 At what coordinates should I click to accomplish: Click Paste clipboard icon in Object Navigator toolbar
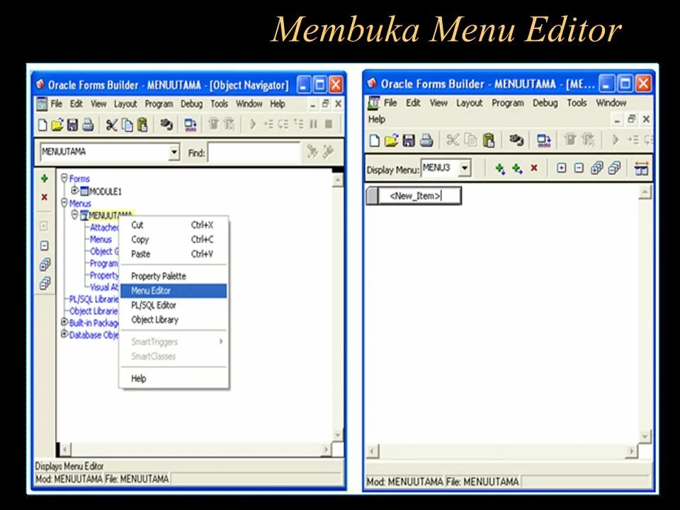(142, 125)
